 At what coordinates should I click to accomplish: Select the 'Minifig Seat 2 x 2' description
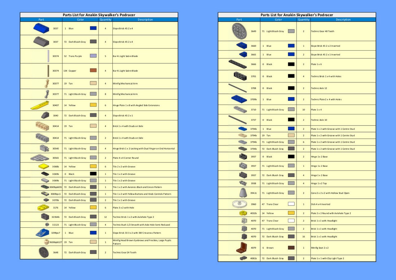click(320, 248)
